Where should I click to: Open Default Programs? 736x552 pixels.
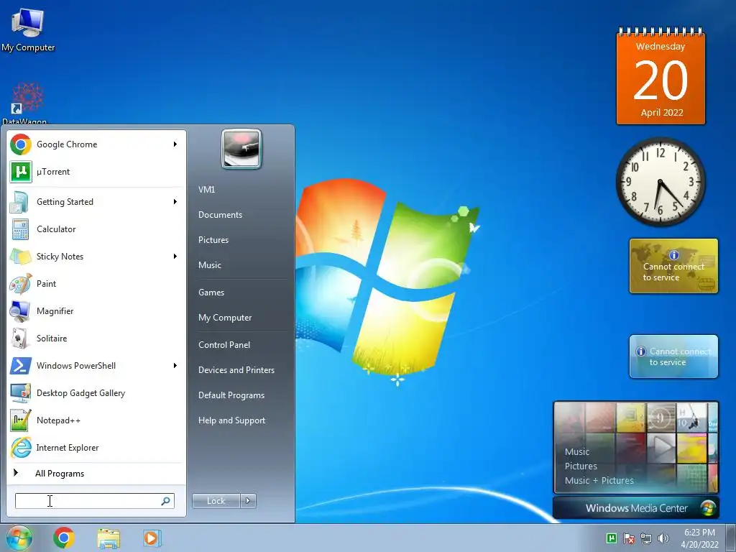point(231,395)
